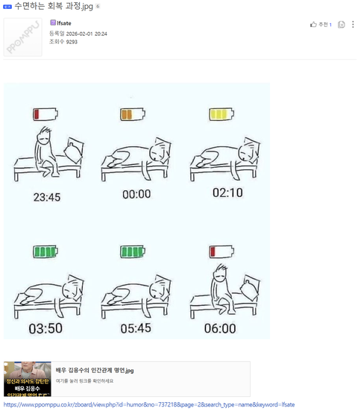Image resolution: width=358 pixels, height=414 pixels.
Task: Click the 배우 김응수의 인간관계 명언.jpg preview title
Action: (x=95, y=370)
